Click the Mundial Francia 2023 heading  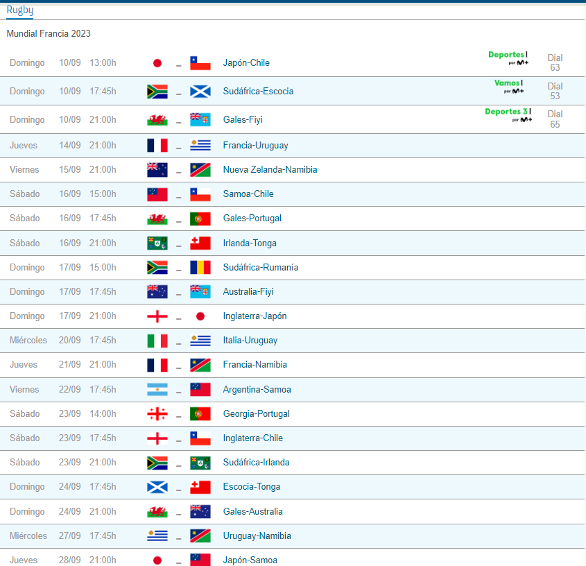[49, 33]
